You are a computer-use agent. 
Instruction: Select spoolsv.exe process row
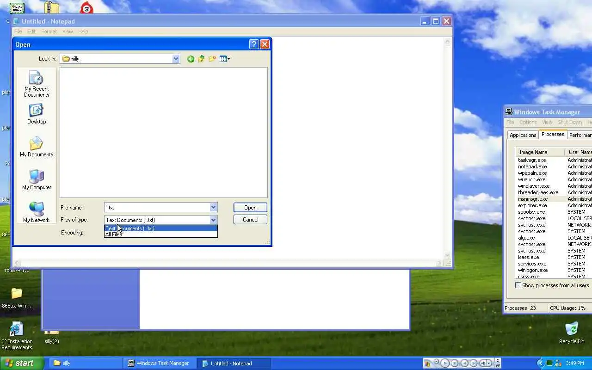coord(554,212)
